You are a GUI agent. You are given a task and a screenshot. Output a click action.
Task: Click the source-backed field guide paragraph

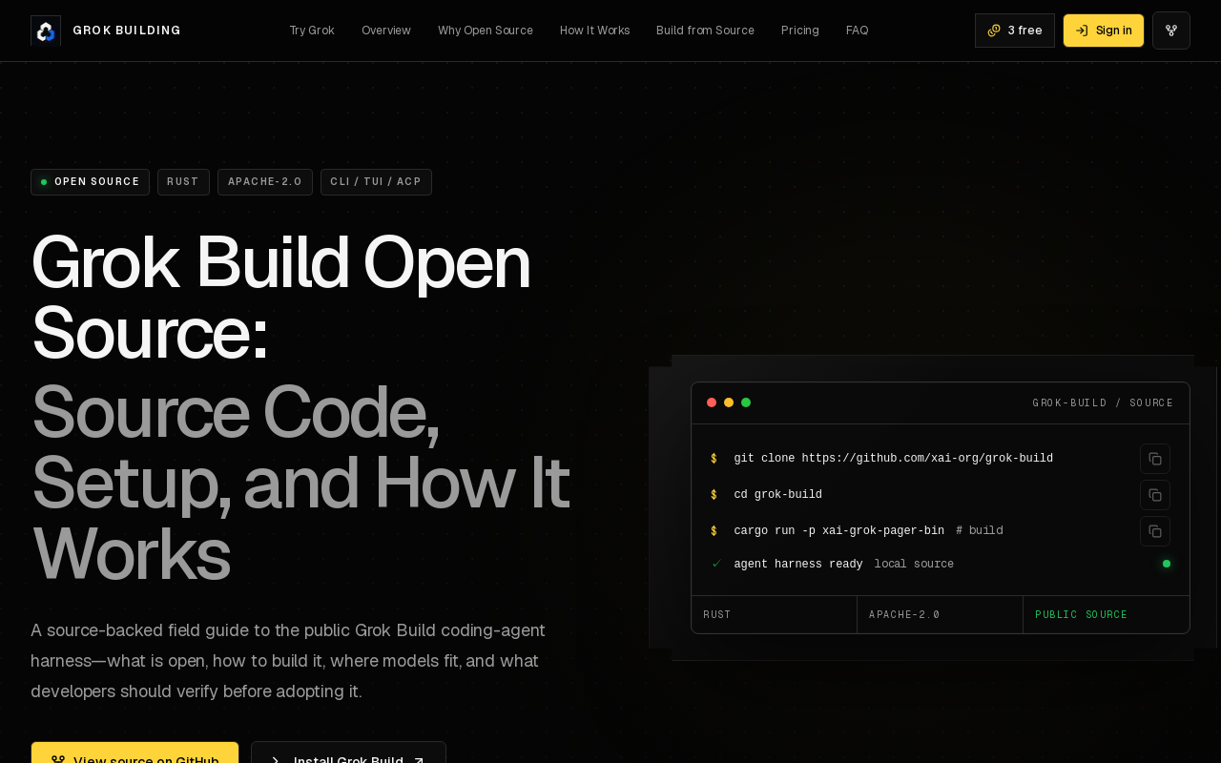(x=288, y=661)
